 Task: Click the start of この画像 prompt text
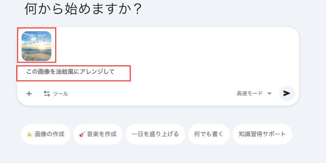click(27, 72)
